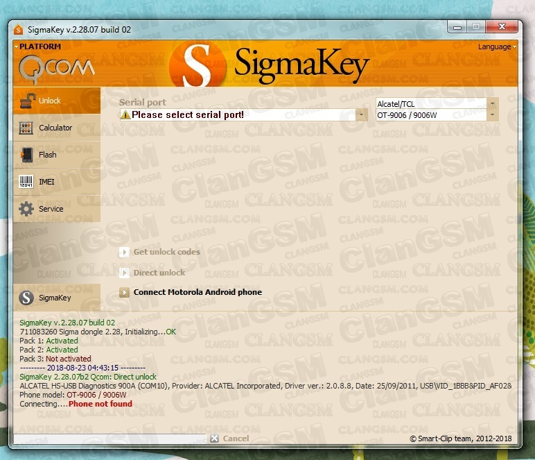The width and height of the screenshot is (535, 460).
Task: Click the Get unlock codes button
Action: click(167, 252)
